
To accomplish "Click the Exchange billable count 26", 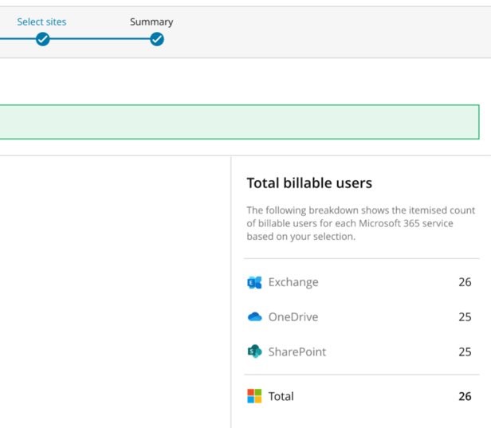I will [465, 282].
